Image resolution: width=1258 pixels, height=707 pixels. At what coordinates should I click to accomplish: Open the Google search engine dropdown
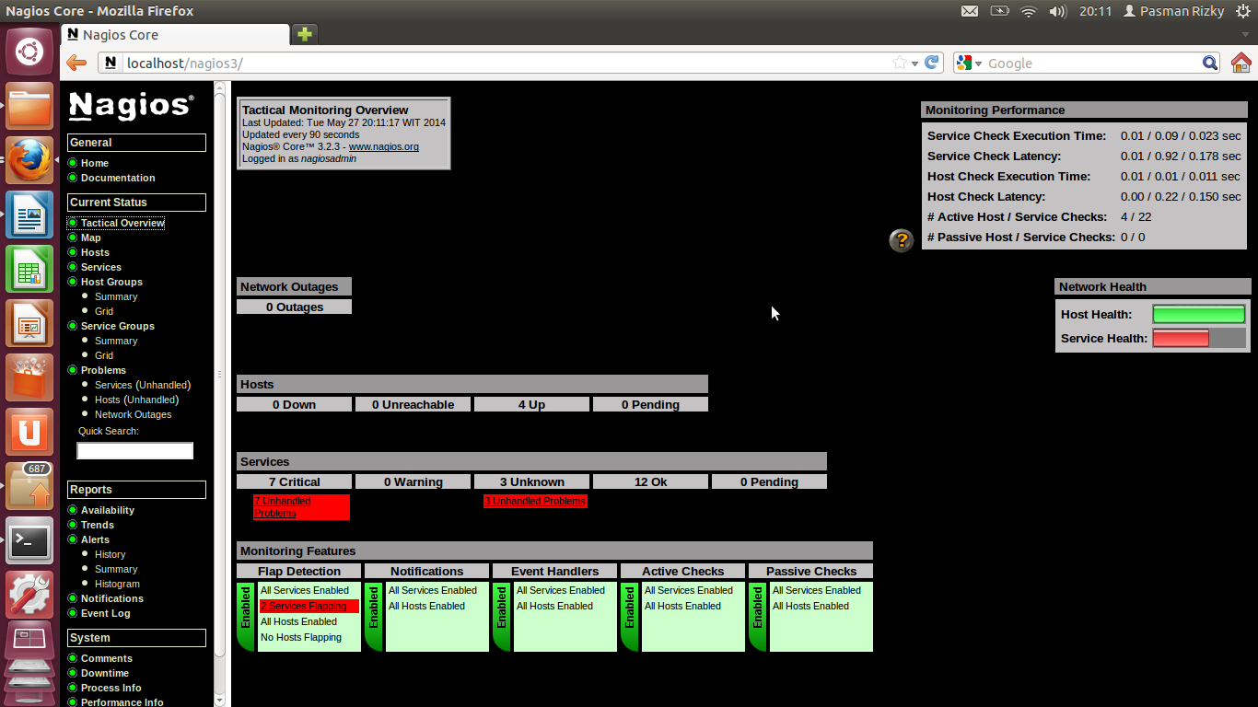point(977,63)
